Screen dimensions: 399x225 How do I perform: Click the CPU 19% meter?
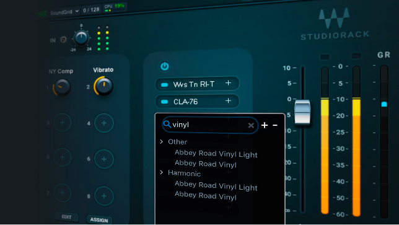pyautogui.click(x=115, y=7)
